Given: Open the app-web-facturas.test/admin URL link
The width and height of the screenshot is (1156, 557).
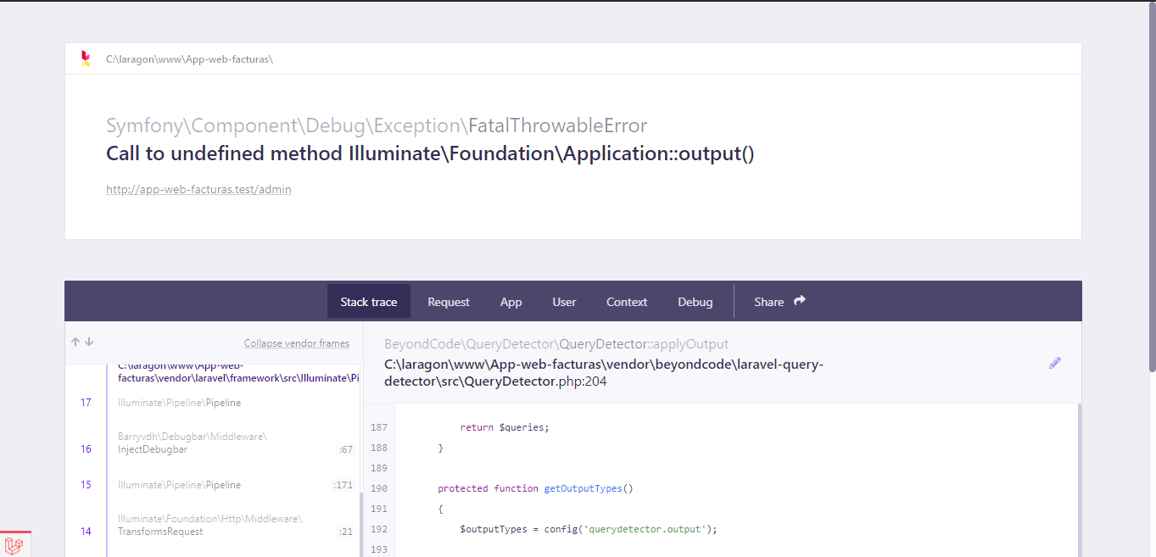Looking at the screenshot, I should pyautogui.click(x=198, y=190).
